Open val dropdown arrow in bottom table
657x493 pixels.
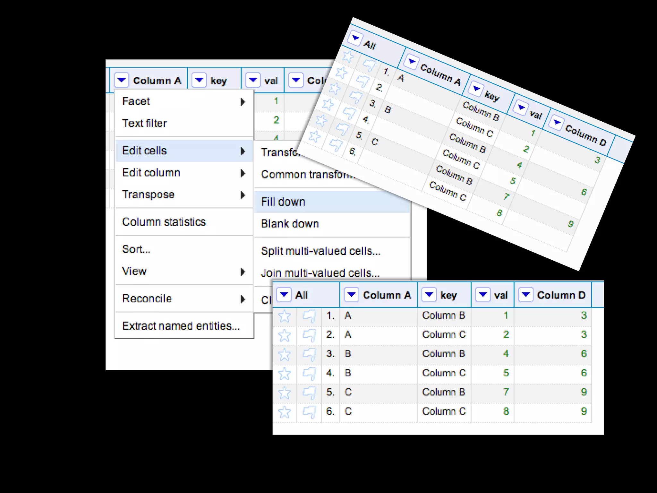(x=483, y=294)
